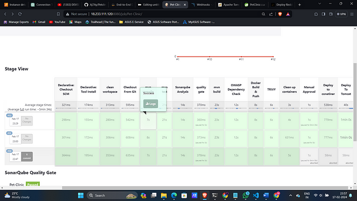Image resolution: width=357 pixels, height=201 pixels.
Task: Toggle the VPN button in toolbar
Action: pyautogui.click(x=341, y=14)
